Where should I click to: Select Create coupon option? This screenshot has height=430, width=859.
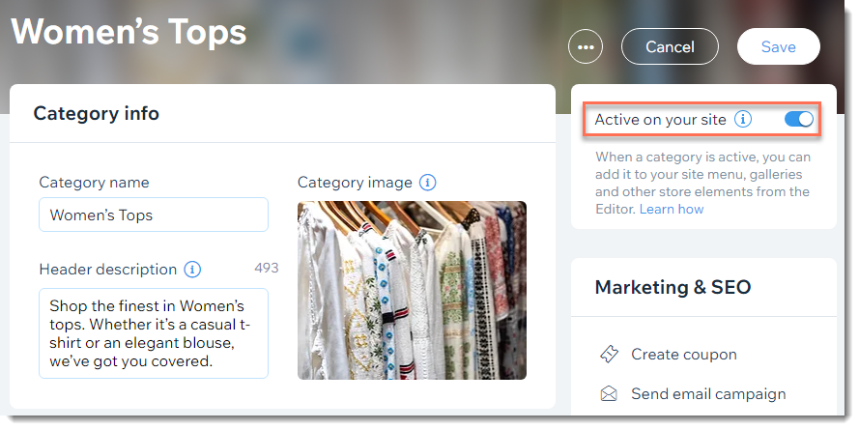click(x=684, y=355)
